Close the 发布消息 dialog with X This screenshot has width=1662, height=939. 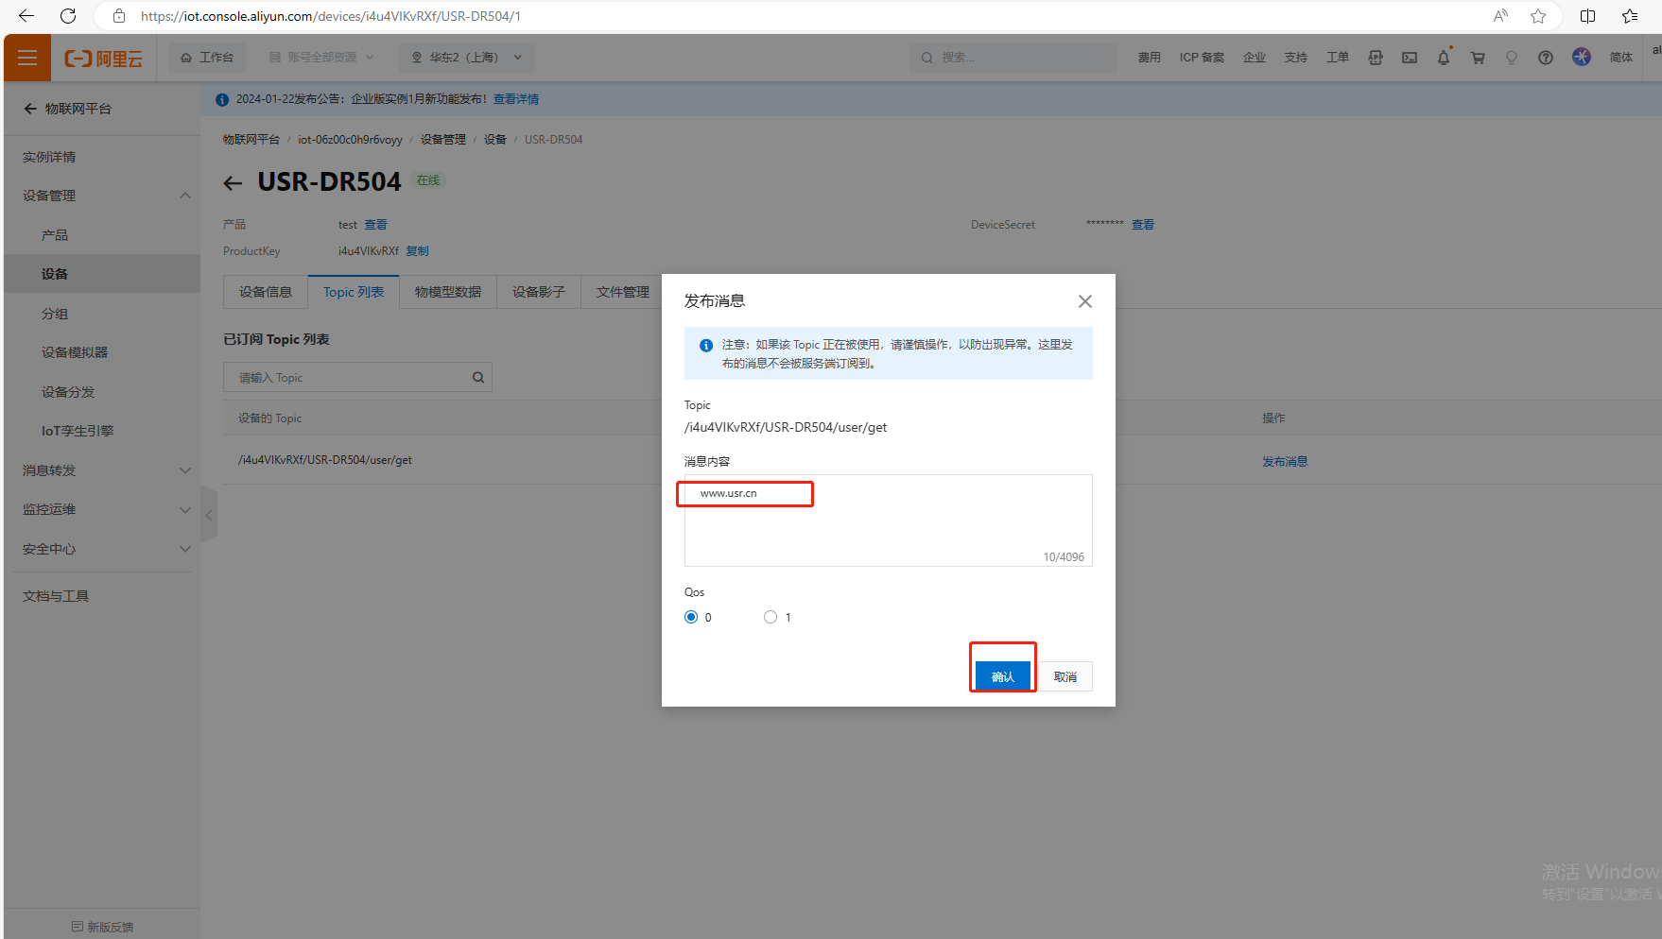coord(1084,301)
